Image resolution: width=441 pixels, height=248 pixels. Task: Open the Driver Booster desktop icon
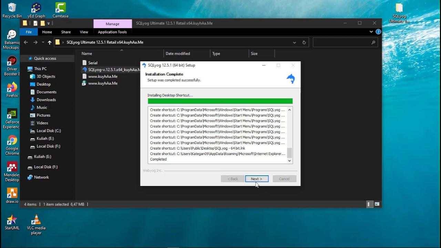(x=12, y=66)
